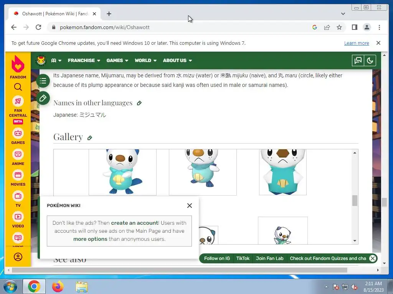Screen dimensions: 393x294
Task: Click the Action Center flag icon
Action: [336, 287]
